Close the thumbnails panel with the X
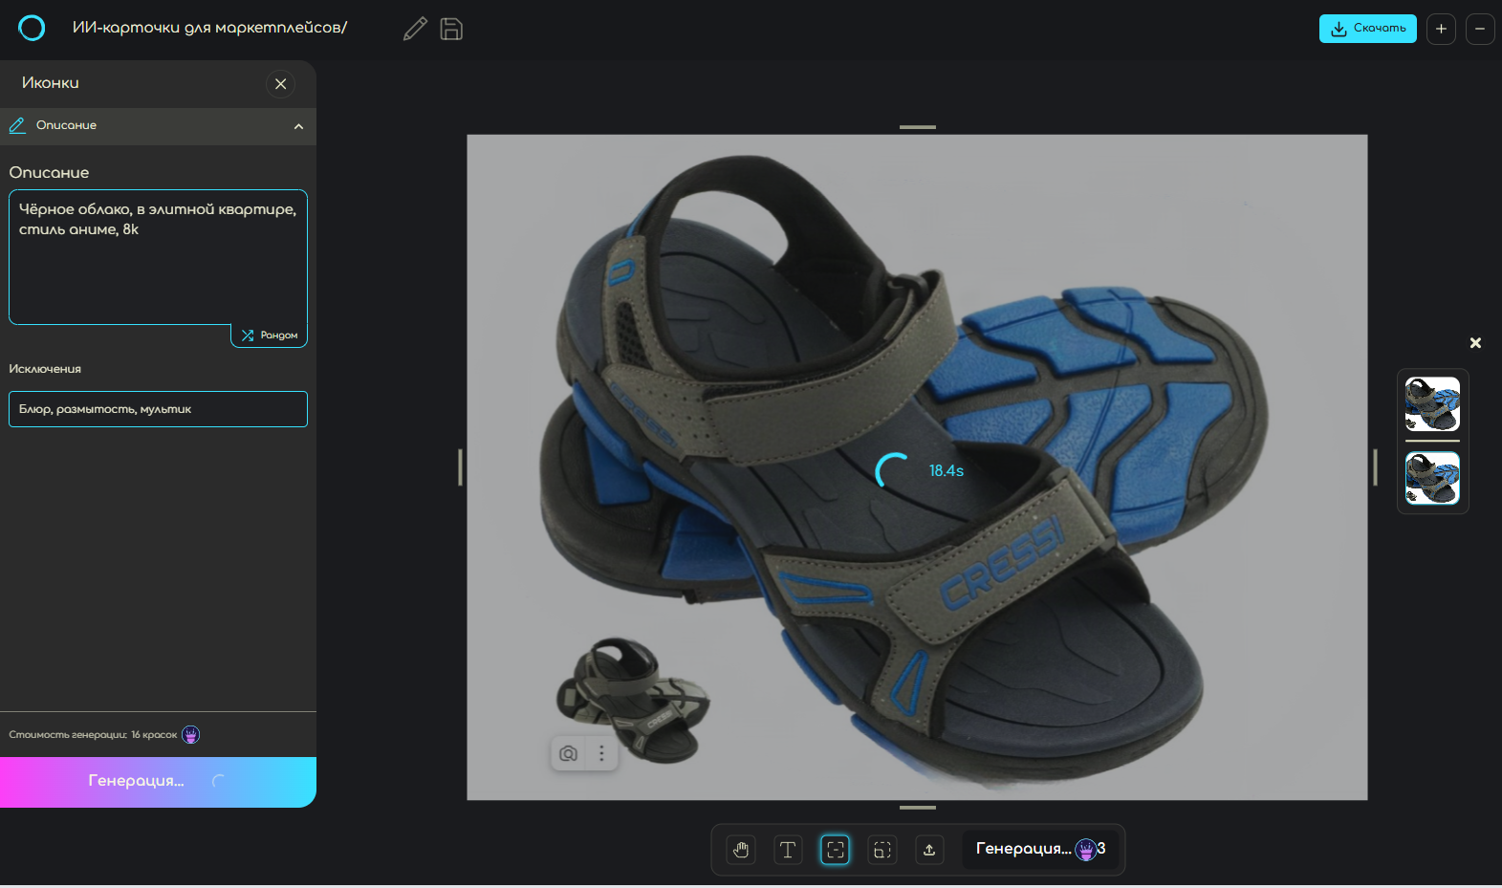Screen dimensions: 1502x888 (1475, 343)
